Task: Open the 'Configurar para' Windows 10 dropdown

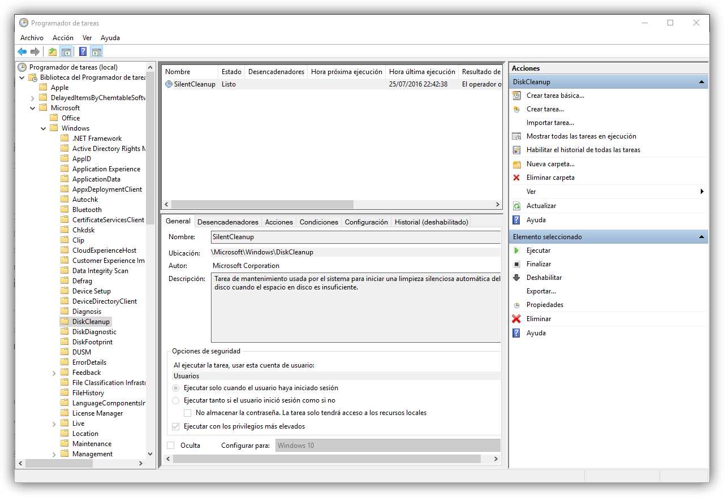Action: [x=388, y=446]
